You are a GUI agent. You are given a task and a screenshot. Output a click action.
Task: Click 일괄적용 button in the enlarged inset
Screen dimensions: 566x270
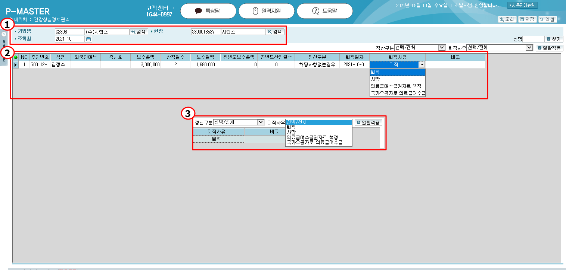tap(368, 122)
